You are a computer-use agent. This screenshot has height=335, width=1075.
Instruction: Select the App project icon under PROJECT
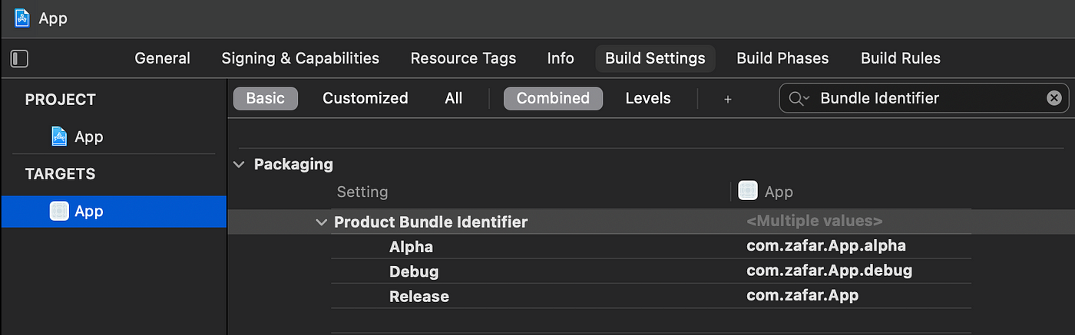pos(59,136)
